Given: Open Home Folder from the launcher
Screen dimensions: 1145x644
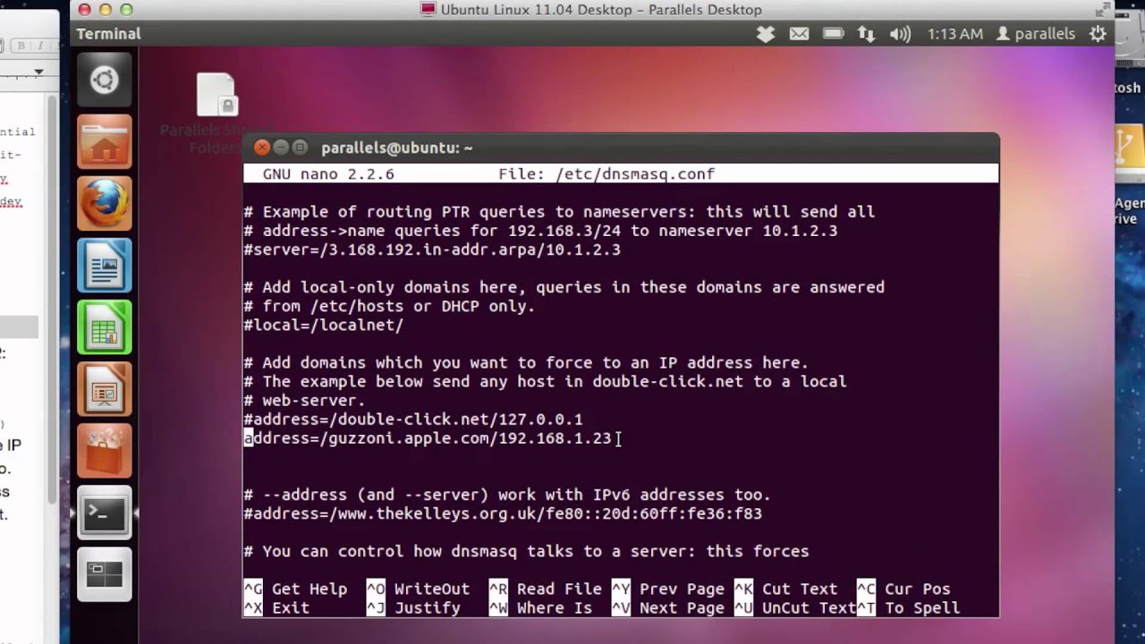Looking at the screenshot, I should [104, 142].
